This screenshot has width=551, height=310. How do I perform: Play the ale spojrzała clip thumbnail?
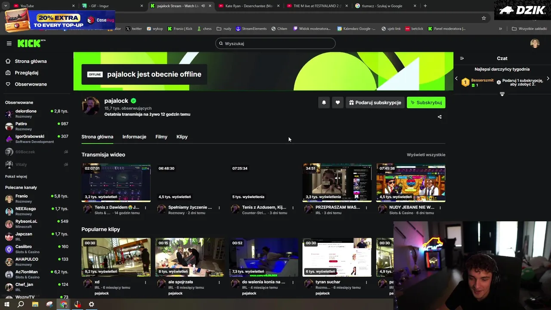click(190, 257)
